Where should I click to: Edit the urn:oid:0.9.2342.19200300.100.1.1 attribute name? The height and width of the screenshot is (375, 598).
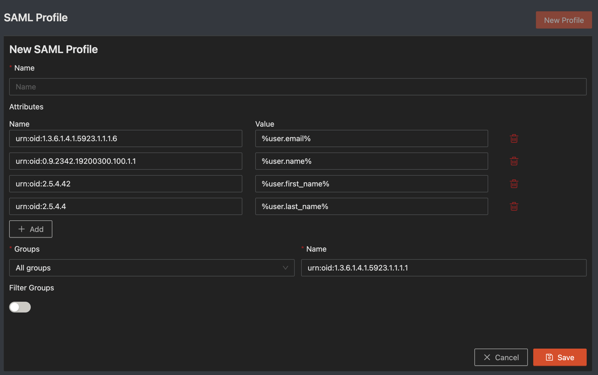[125, 161]
